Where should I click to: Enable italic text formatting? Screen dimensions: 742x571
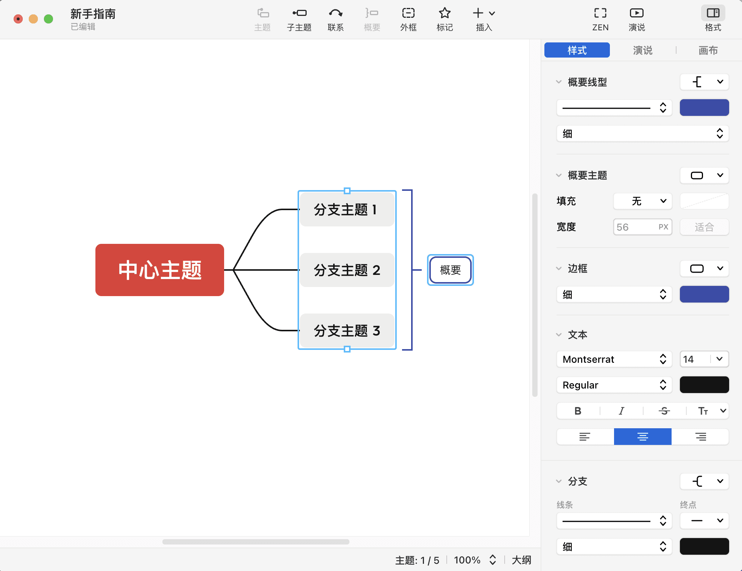pyautogui.click(x=621, y=411)
